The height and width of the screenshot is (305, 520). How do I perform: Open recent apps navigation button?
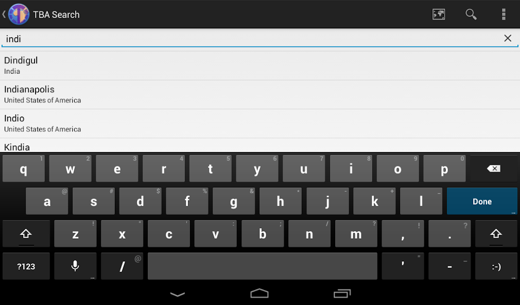pyautogui.click(x=342, y=293)
